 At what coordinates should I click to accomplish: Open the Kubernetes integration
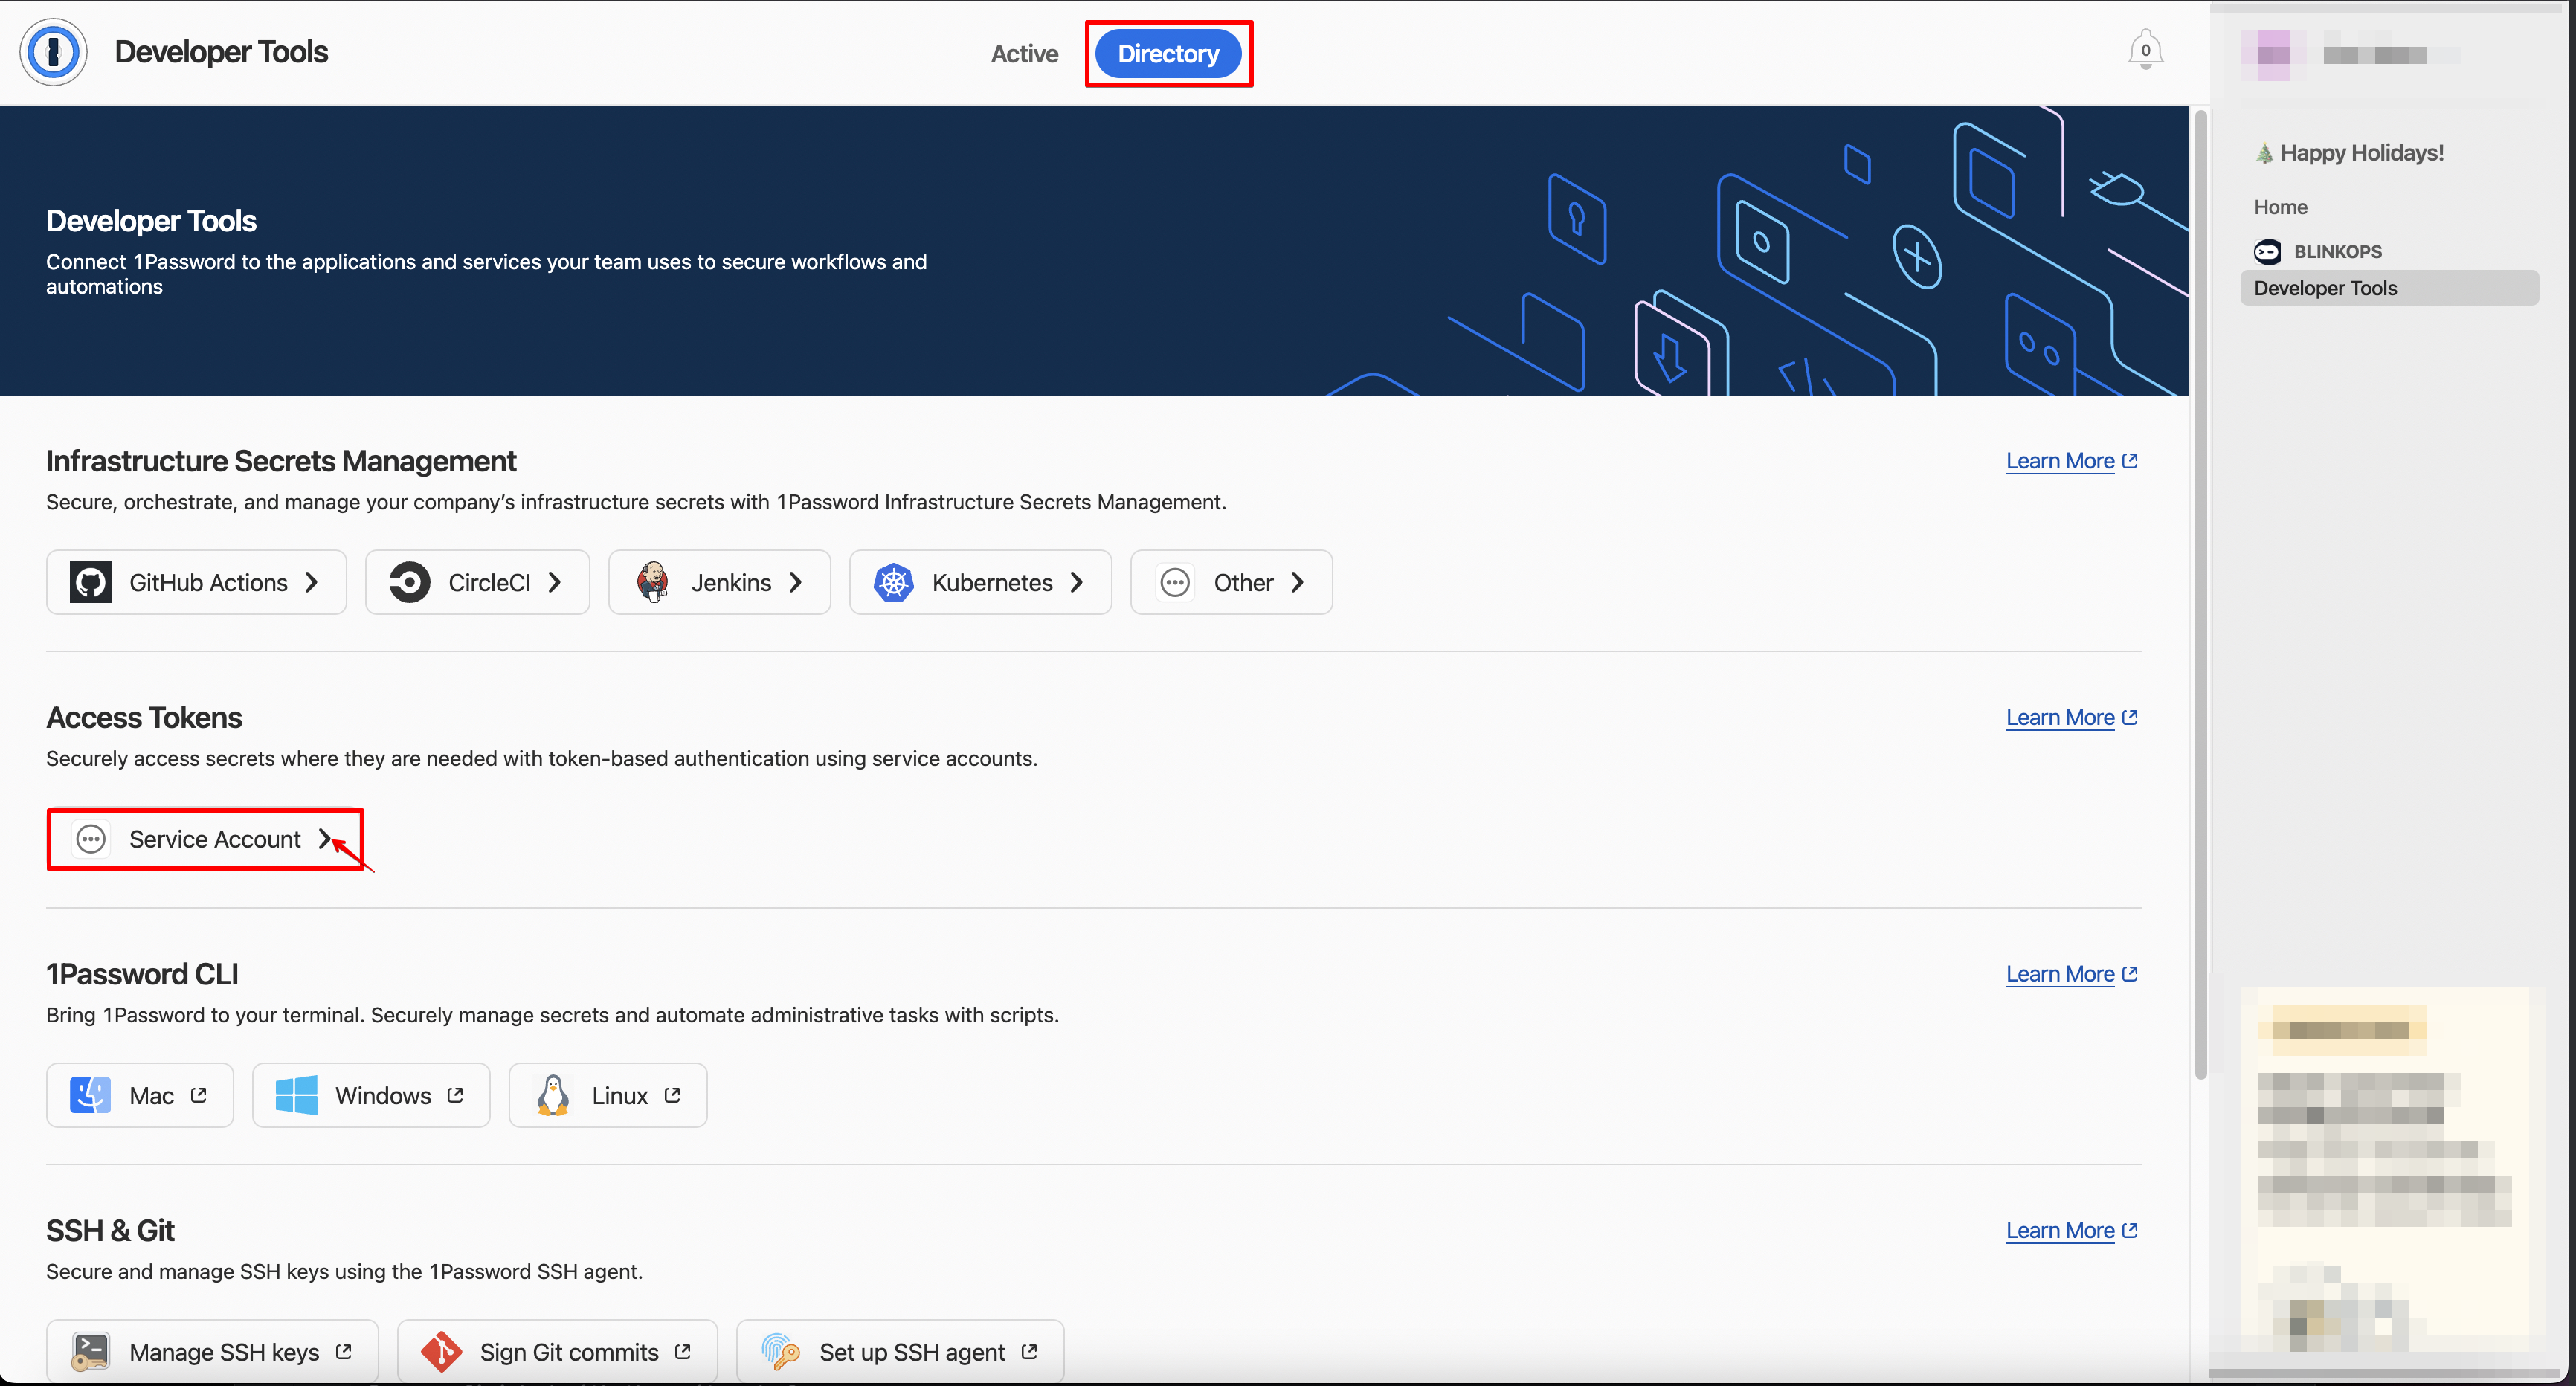tap(980, 582)
